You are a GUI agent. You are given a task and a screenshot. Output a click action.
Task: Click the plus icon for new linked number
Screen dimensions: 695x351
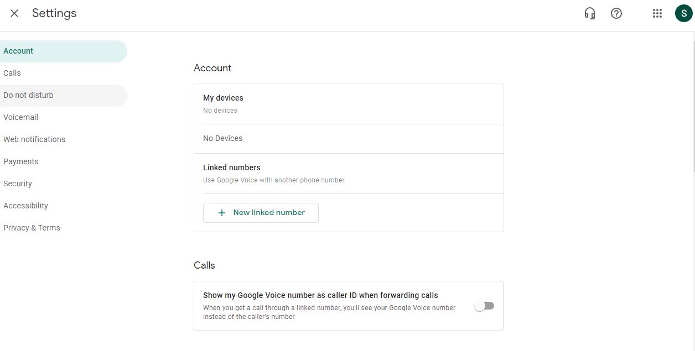(222, 213)
